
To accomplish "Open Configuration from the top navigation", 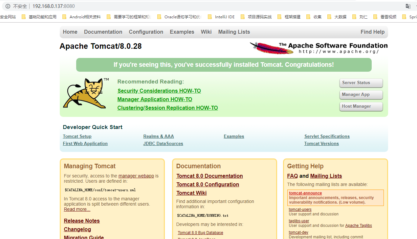I will (146, 32).
